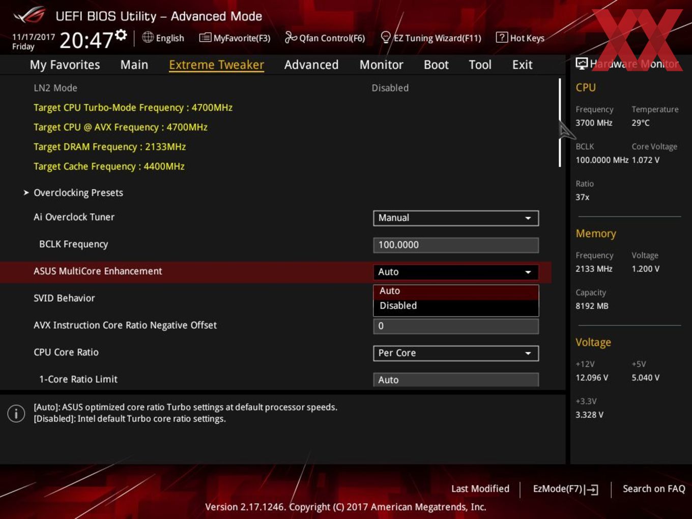This screenshot has width=692, height=519.
Task: Switch to EzMode(F7)
Action: pos(565,489)
